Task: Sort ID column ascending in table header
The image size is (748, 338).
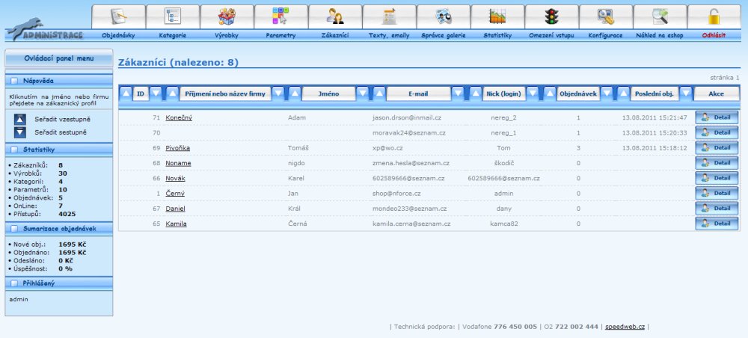Action: 126,93
